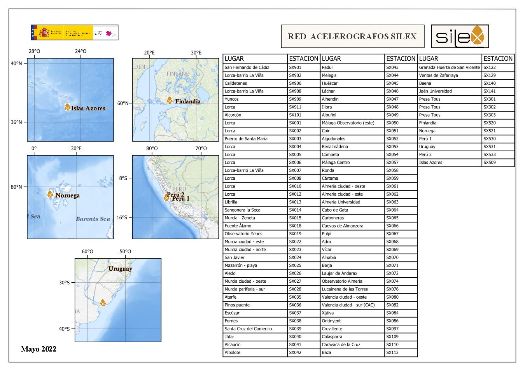525x371 pixels.
Task: Select the 'Librilla' place cell
Action: coord(255,202)
